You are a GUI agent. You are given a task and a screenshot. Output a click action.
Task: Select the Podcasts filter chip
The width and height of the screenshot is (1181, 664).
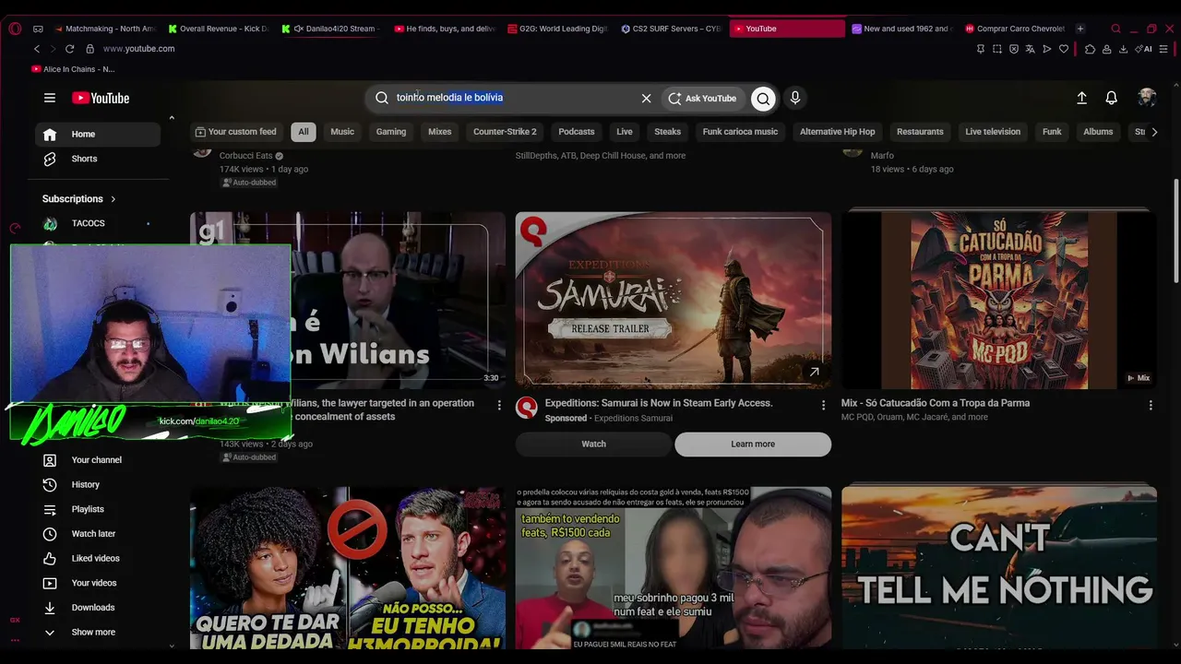pyautogui.click(x=577, y=132)
